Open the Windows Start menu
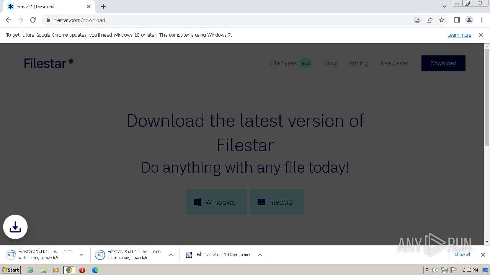This screenshot has height=275, width=490. (x=11, y=270)
